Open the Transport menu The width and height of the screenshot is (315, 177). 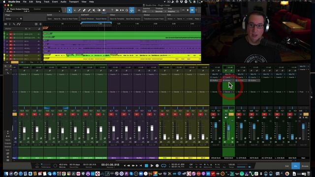click(74, 1)
